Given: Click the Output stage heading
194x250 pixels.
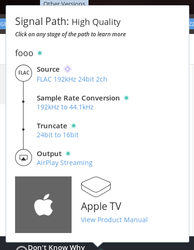Looking at the screenshot, I should (49, 154).
